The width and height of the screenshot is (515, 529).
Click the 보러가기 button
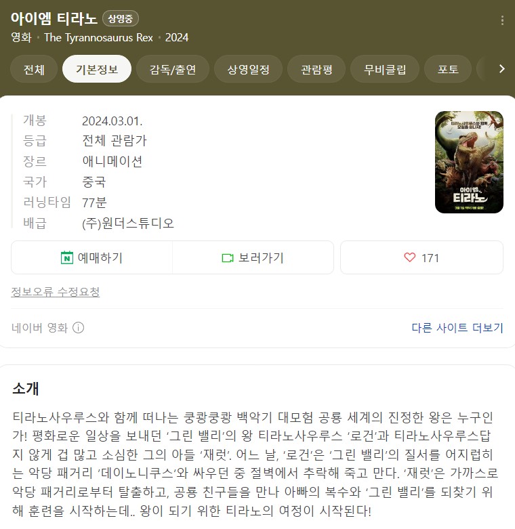tap(253, 258)
